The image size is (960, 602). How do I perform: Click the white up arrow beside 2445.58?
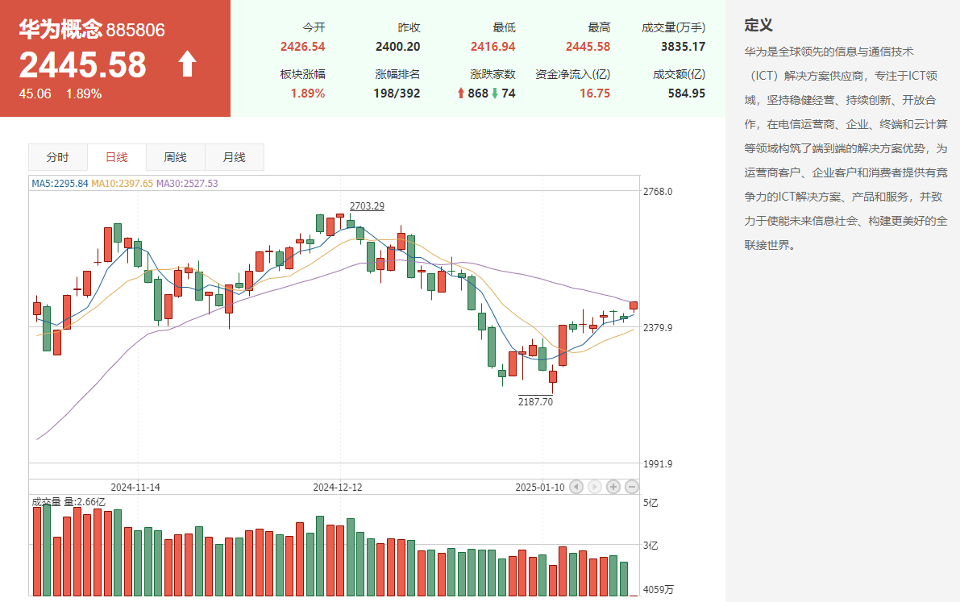[x=187, y=64]
